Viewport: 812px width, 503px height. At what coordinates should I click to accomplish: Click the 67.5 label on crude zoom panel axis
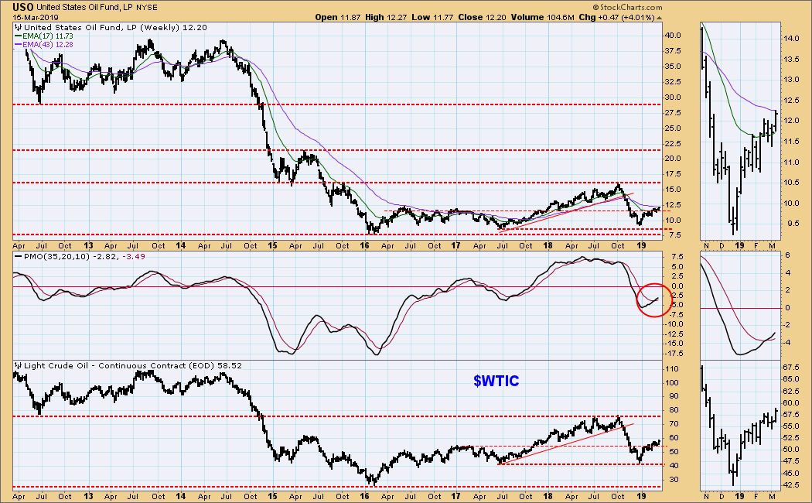[791, 367]
